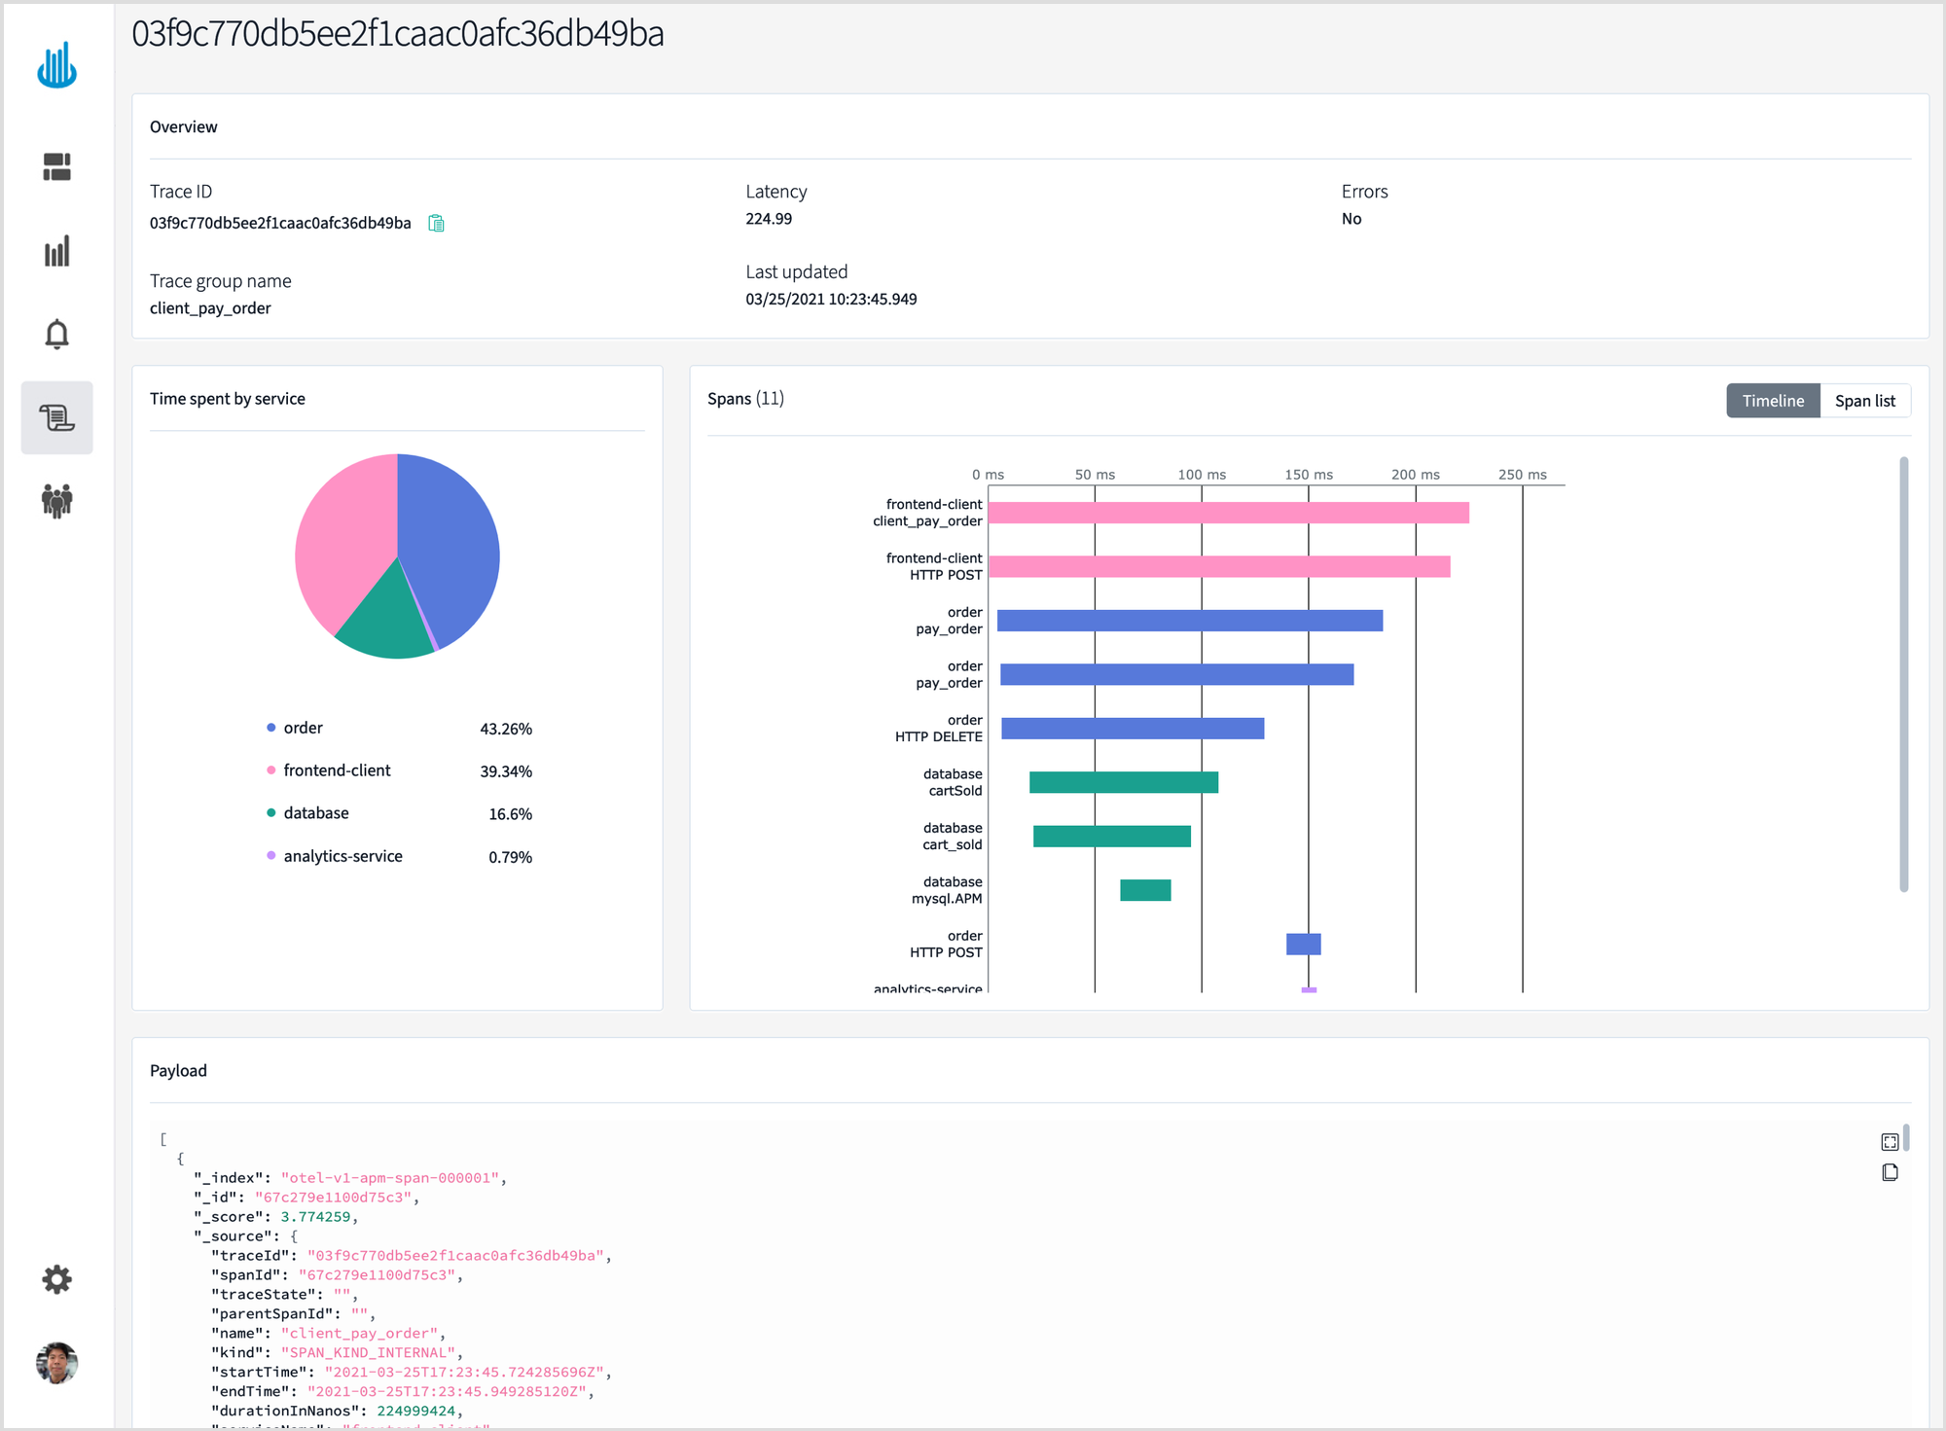This screenshot has width=1946, height=1431.
Task: Select the trace analytics scroll icon
Action: pyautogui.click(x=56, y=417)
